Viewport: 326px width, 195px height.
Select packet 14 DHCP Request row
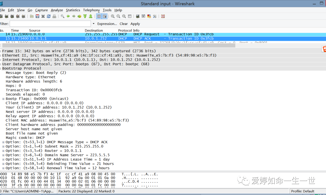coord(163,34)
